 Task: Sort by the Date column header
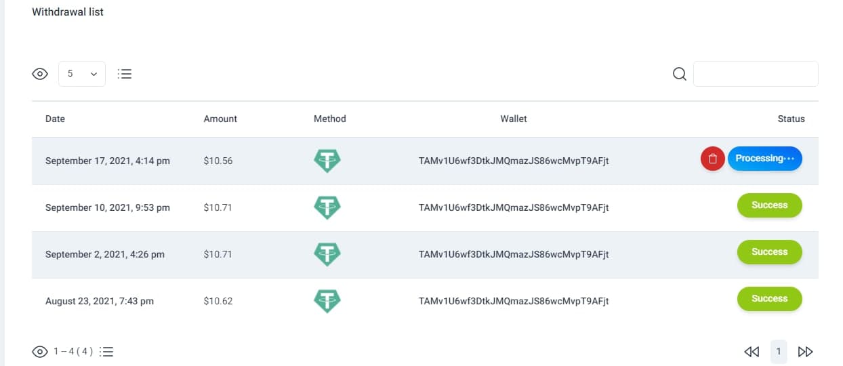click(55, 119)
